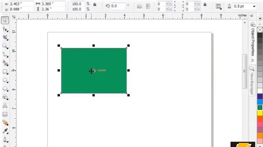Click the vertical scrollbar up arrow
Image resolution: width=263 pixels, height=147 pixels.
pyautogui.click(x=245, y=22)
